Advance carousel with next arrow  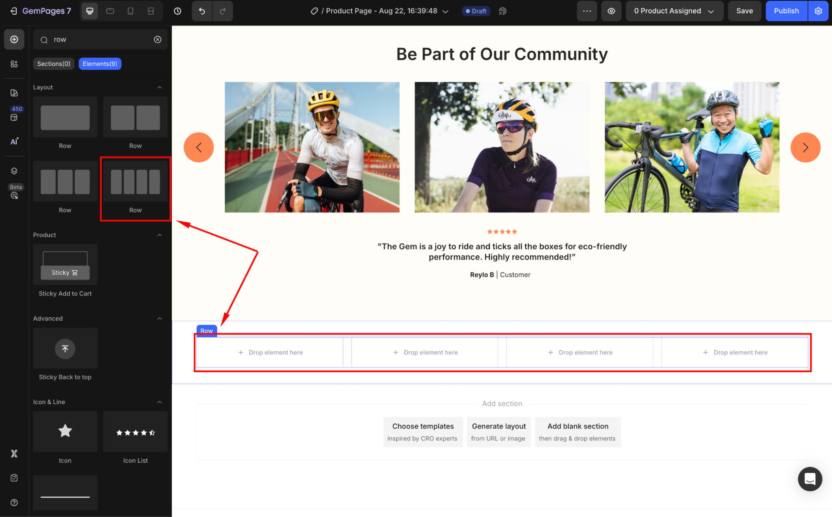pyautogui.click(x=805, y=147)
